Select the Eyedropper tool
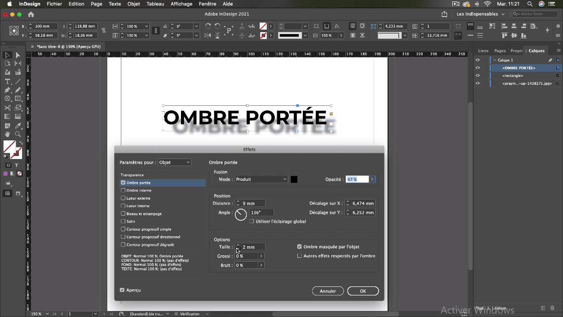 (x=18, y=125)
